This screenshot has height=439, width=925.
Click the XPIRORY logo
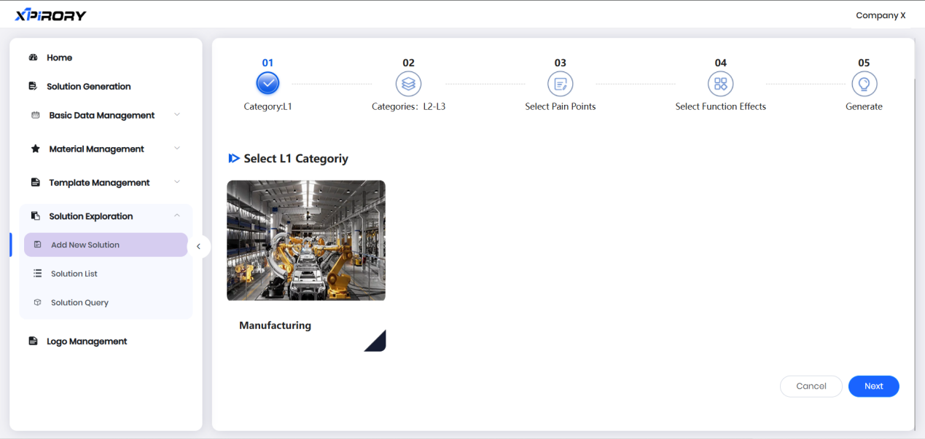point(50,15)
